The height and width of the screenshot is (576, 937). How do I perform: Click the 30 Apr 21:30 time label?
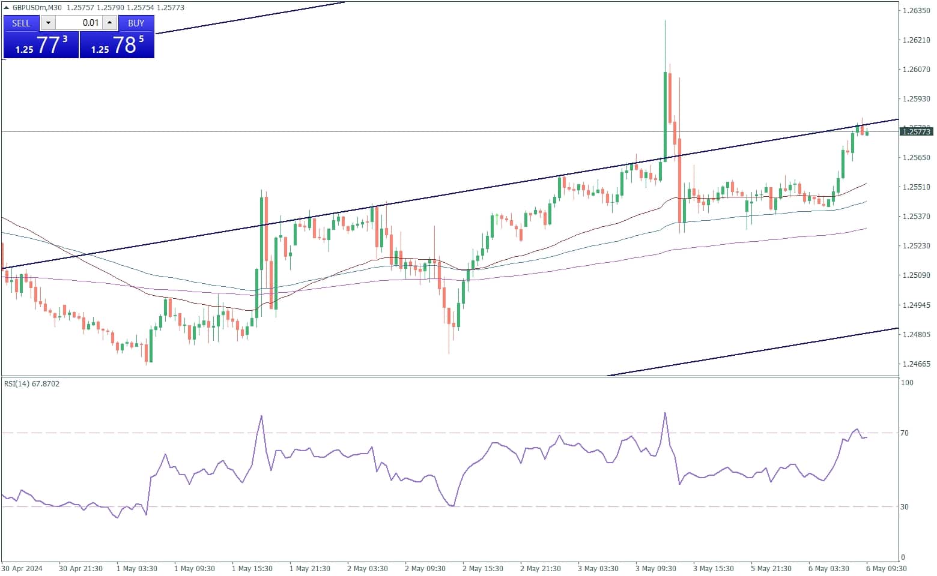(80, 569)
